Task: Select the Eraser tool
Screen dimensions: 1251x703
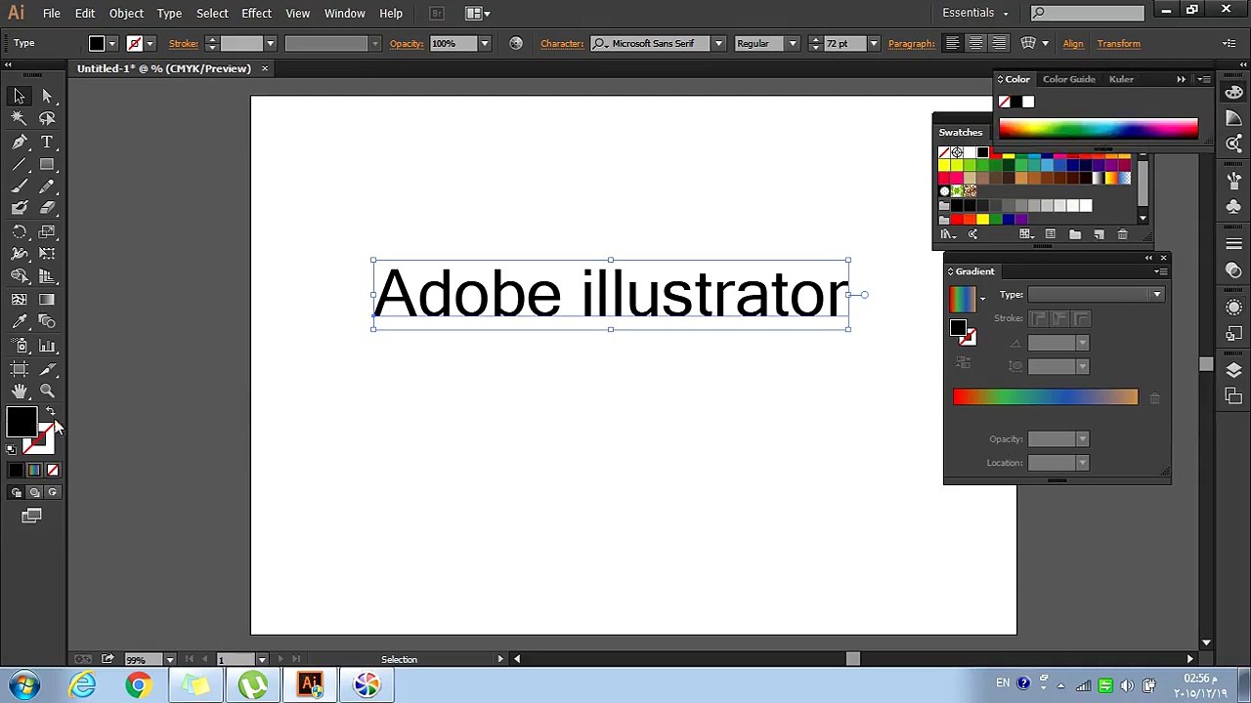Action: [x=47, y=208]
